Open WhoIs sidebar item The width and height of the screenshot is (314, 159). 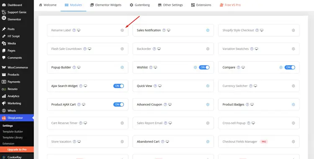tap(17, 111)
